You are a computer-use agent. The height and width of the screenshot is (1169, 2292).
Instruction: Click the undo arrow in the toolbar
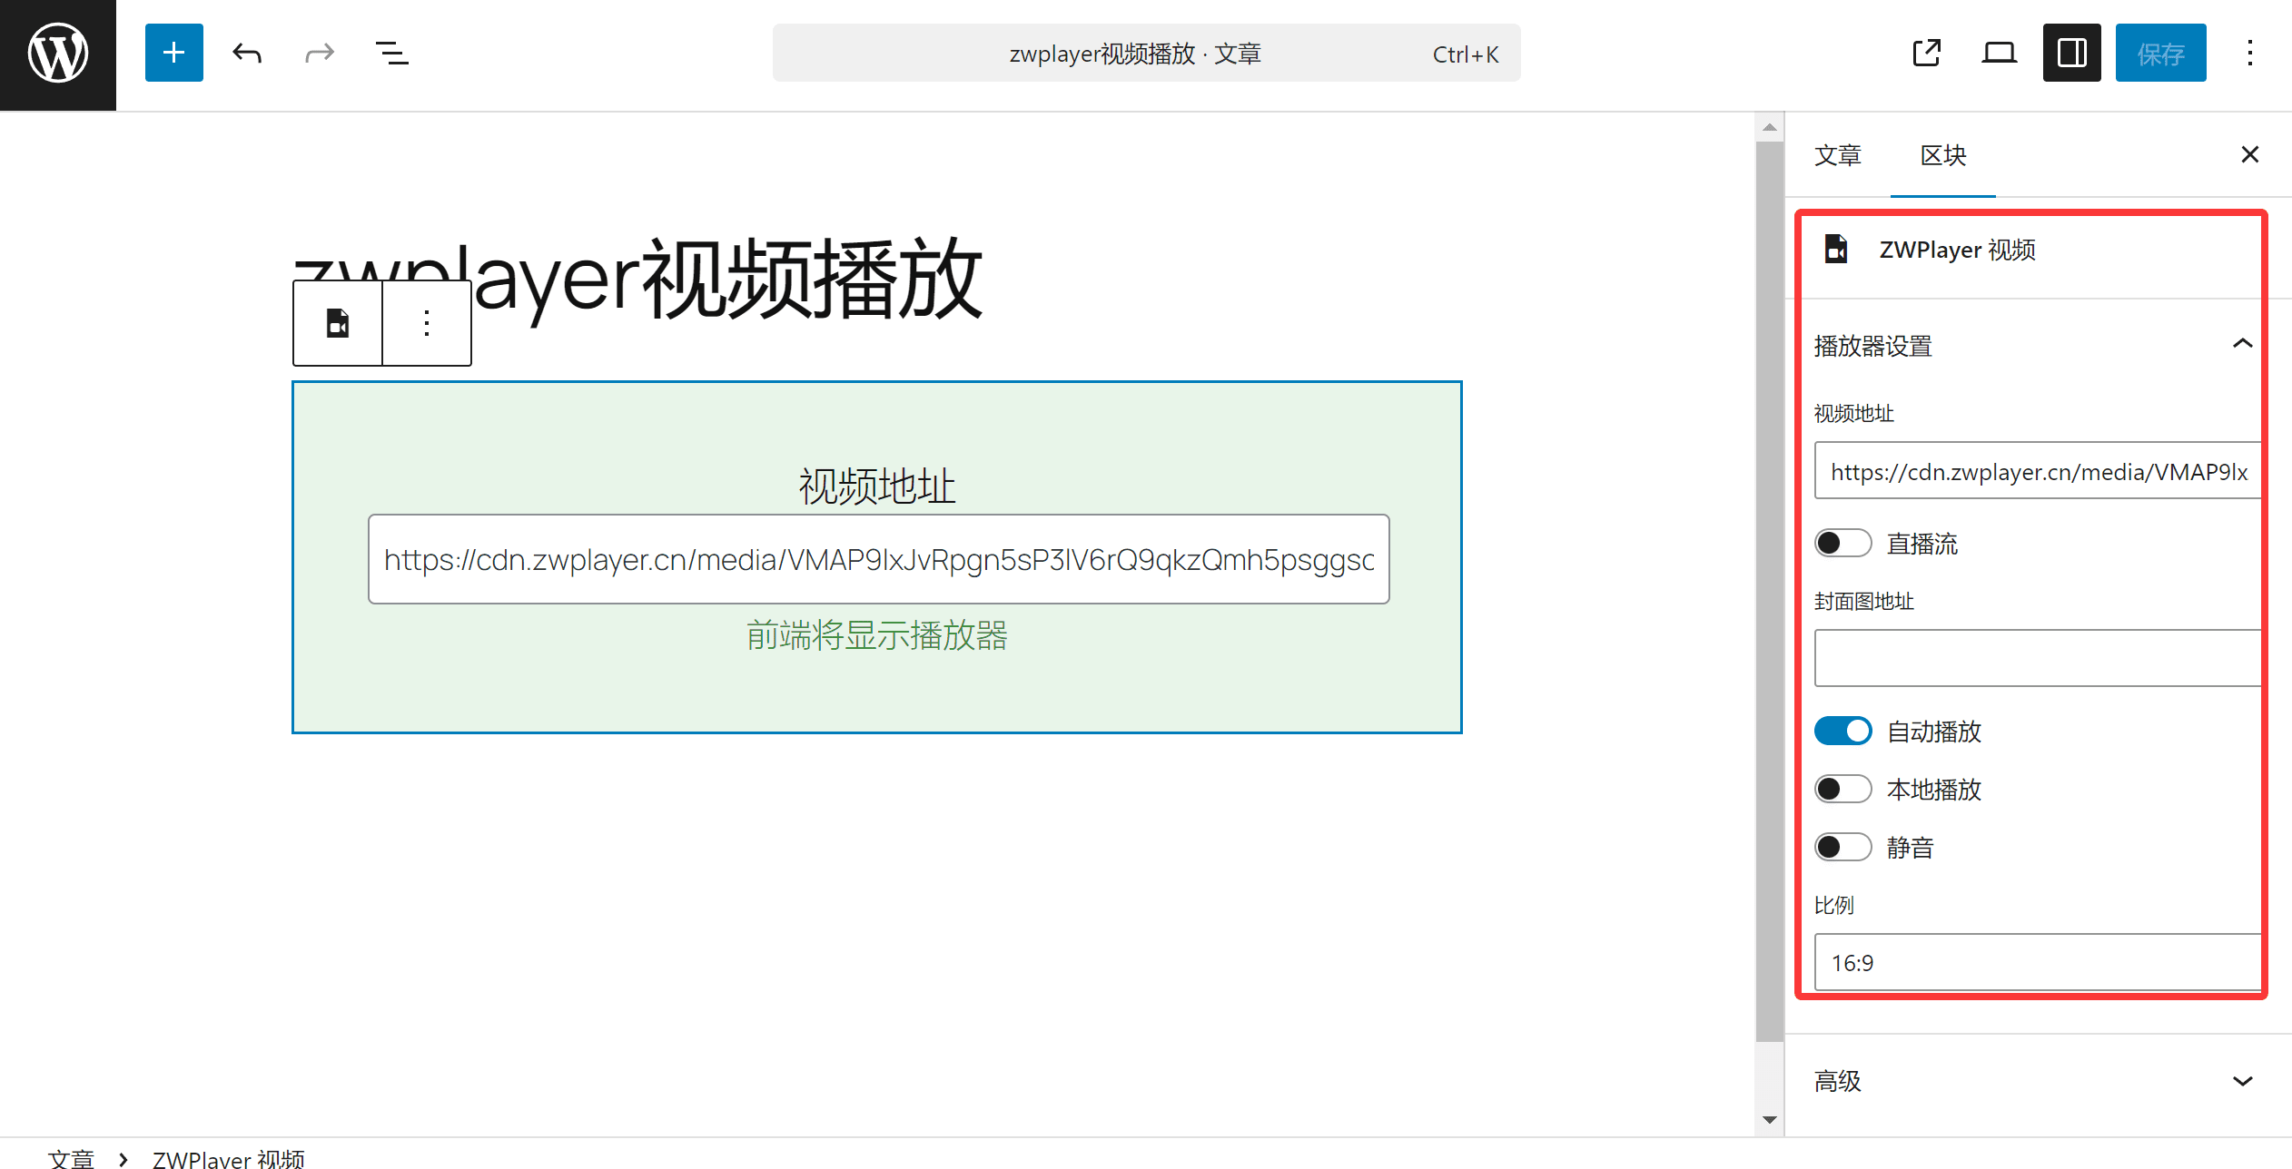246,52
